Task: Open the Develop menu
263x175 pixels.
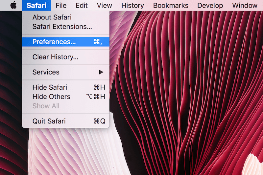Action: [x=210, y=6]
